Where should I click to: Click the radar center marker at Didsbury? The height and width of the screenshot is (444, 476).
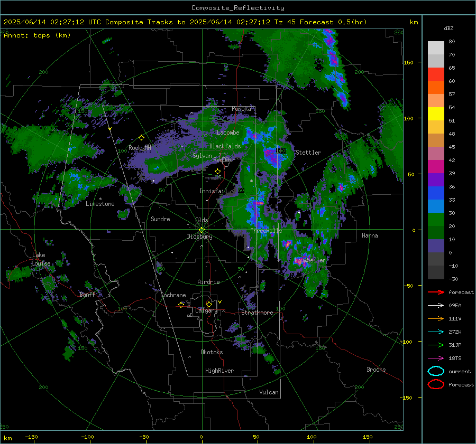coord(202,230)
